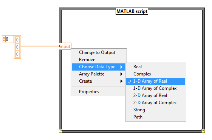Click the input terminal on the script node
This screenshot has width=212, height=140.
[65, 46]
